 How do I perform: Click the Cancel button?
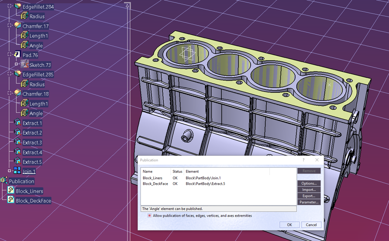pos(311,225)
